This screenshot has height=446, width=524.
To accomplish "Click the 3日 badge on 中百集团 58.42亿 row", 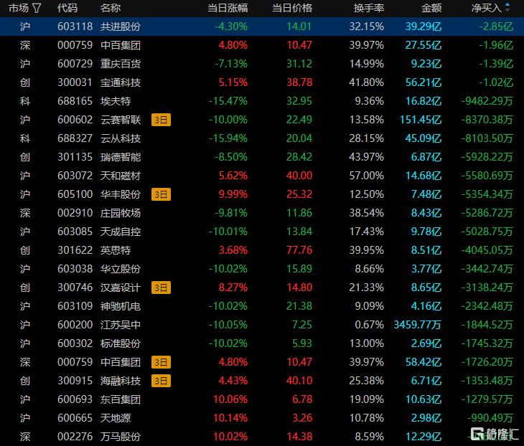I will pos(161,362).
